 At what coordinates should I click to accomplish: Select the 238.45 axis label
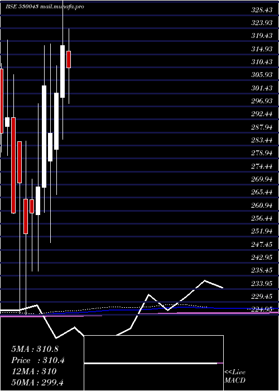[x=262, y=270]
